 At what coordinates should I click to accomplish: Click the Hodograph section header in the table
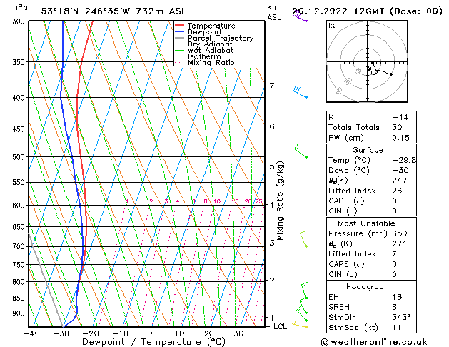[369, 286]
